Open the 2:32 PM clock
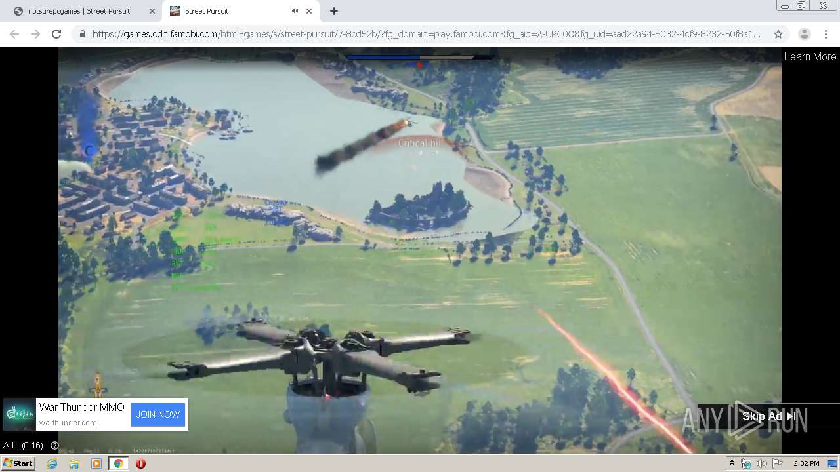840x472 pixels. (806, 463)
